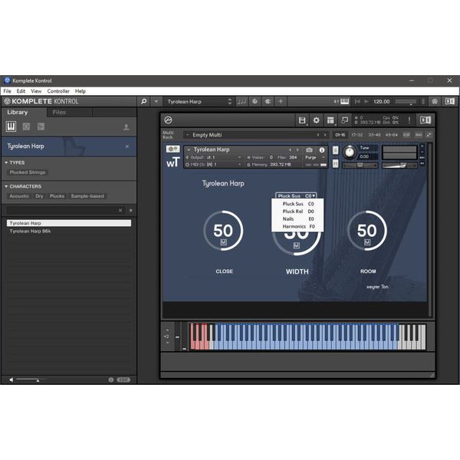This screenshot has width=460, height=460.
Task: Open the instrument info icon
Action: pos(322,150)
